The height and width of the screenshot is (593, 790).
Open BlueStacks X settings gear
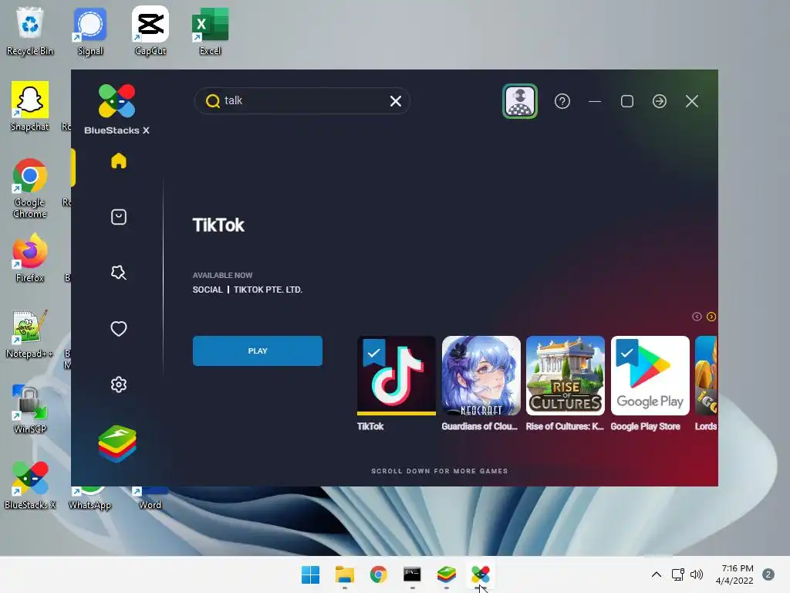click(118, 385)
